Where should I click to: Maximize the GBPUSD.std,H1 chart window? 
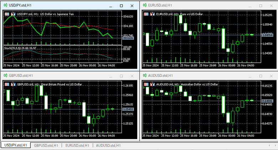click(121, 76)
